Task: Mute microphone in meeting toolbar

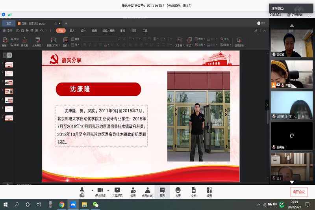Action: [x=82, y=191]
